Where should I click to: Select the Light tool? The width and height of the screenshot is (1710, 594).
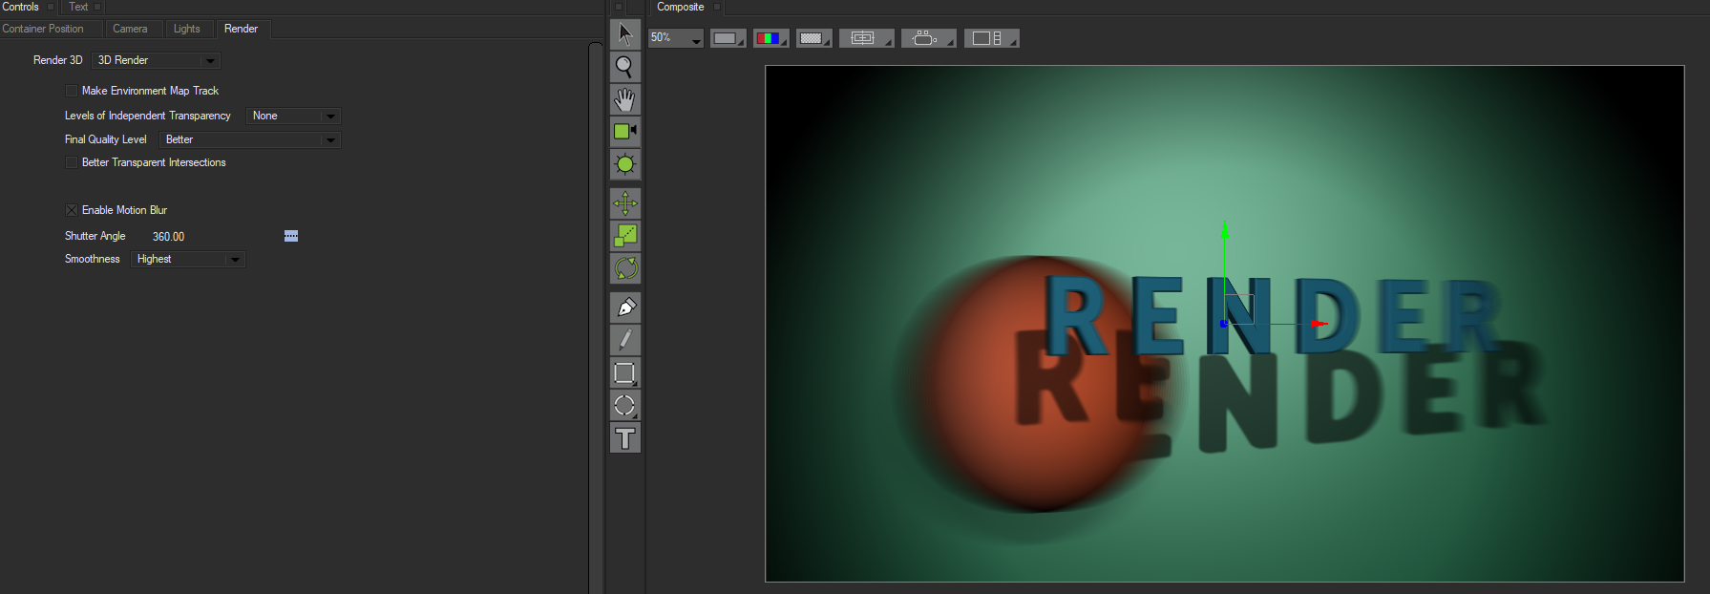point(624,164)
